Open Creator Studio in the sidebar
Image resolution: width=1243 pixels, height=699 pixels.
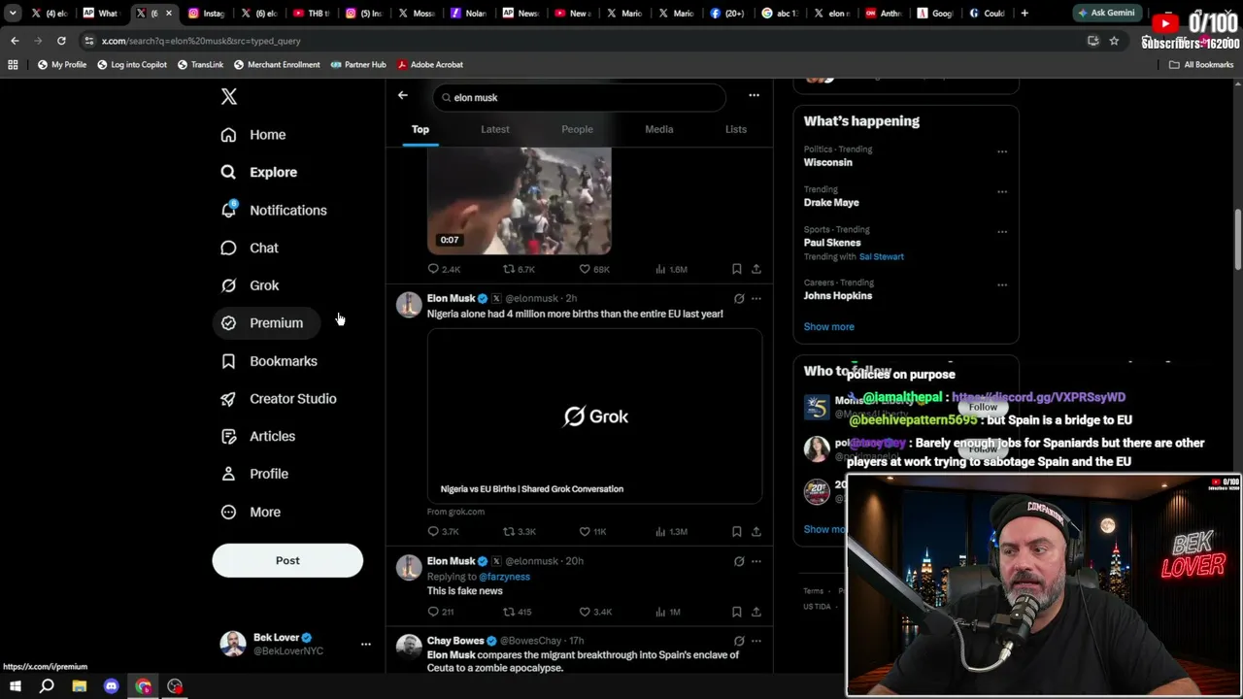[x=279, y=399]
